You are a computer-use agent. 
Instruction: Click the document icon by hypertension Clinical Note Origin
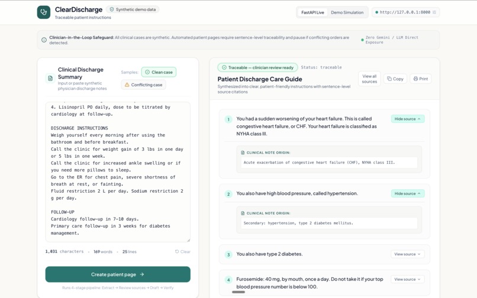click(243, 213)
